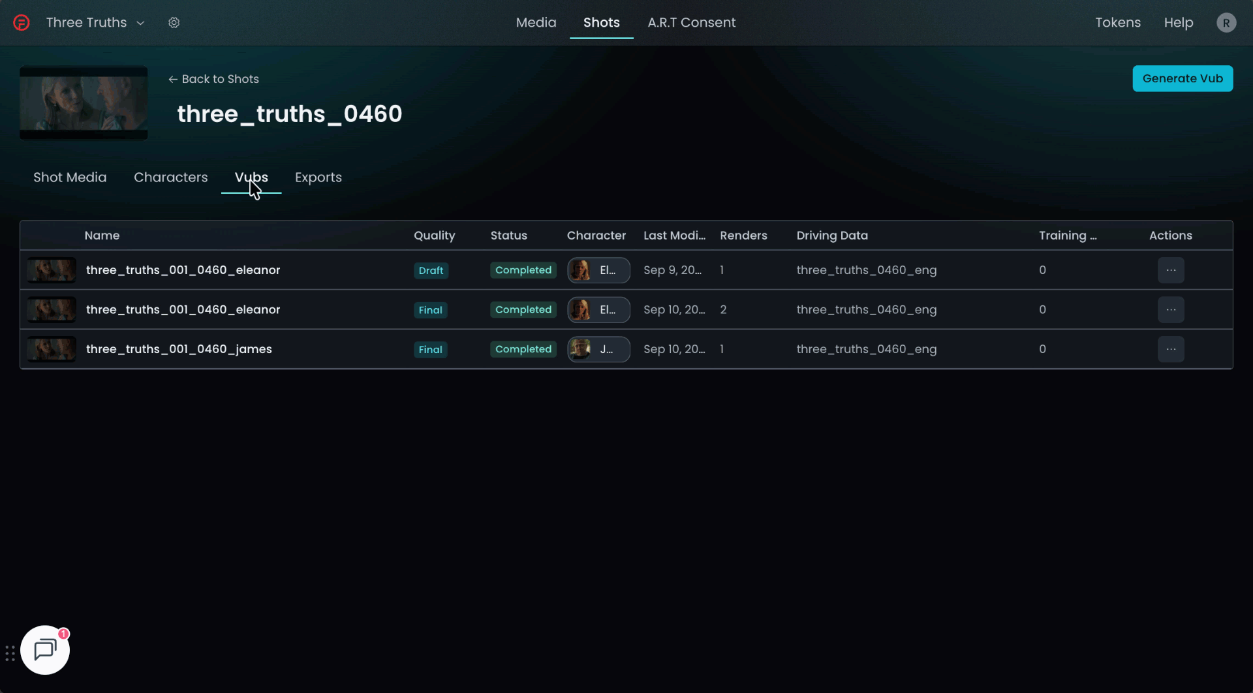
Task: Click James character chip in the james row
Action: (x=598, y=349)
